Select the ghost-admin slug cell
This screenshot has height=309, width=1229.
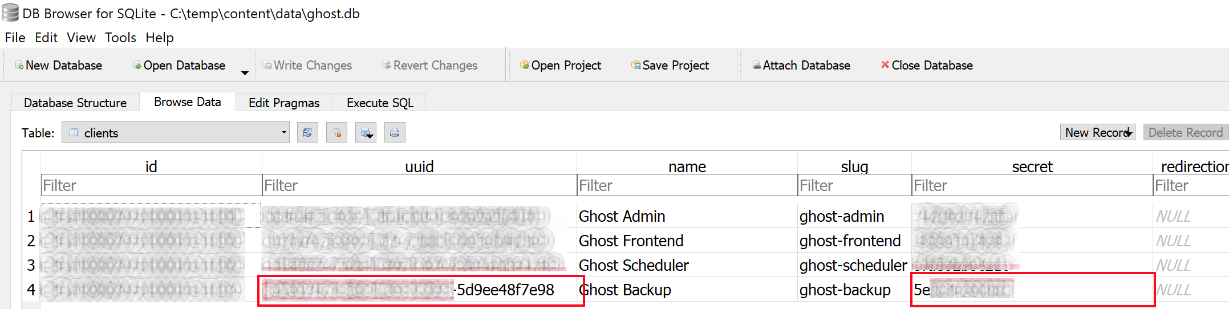pos(854,216)
